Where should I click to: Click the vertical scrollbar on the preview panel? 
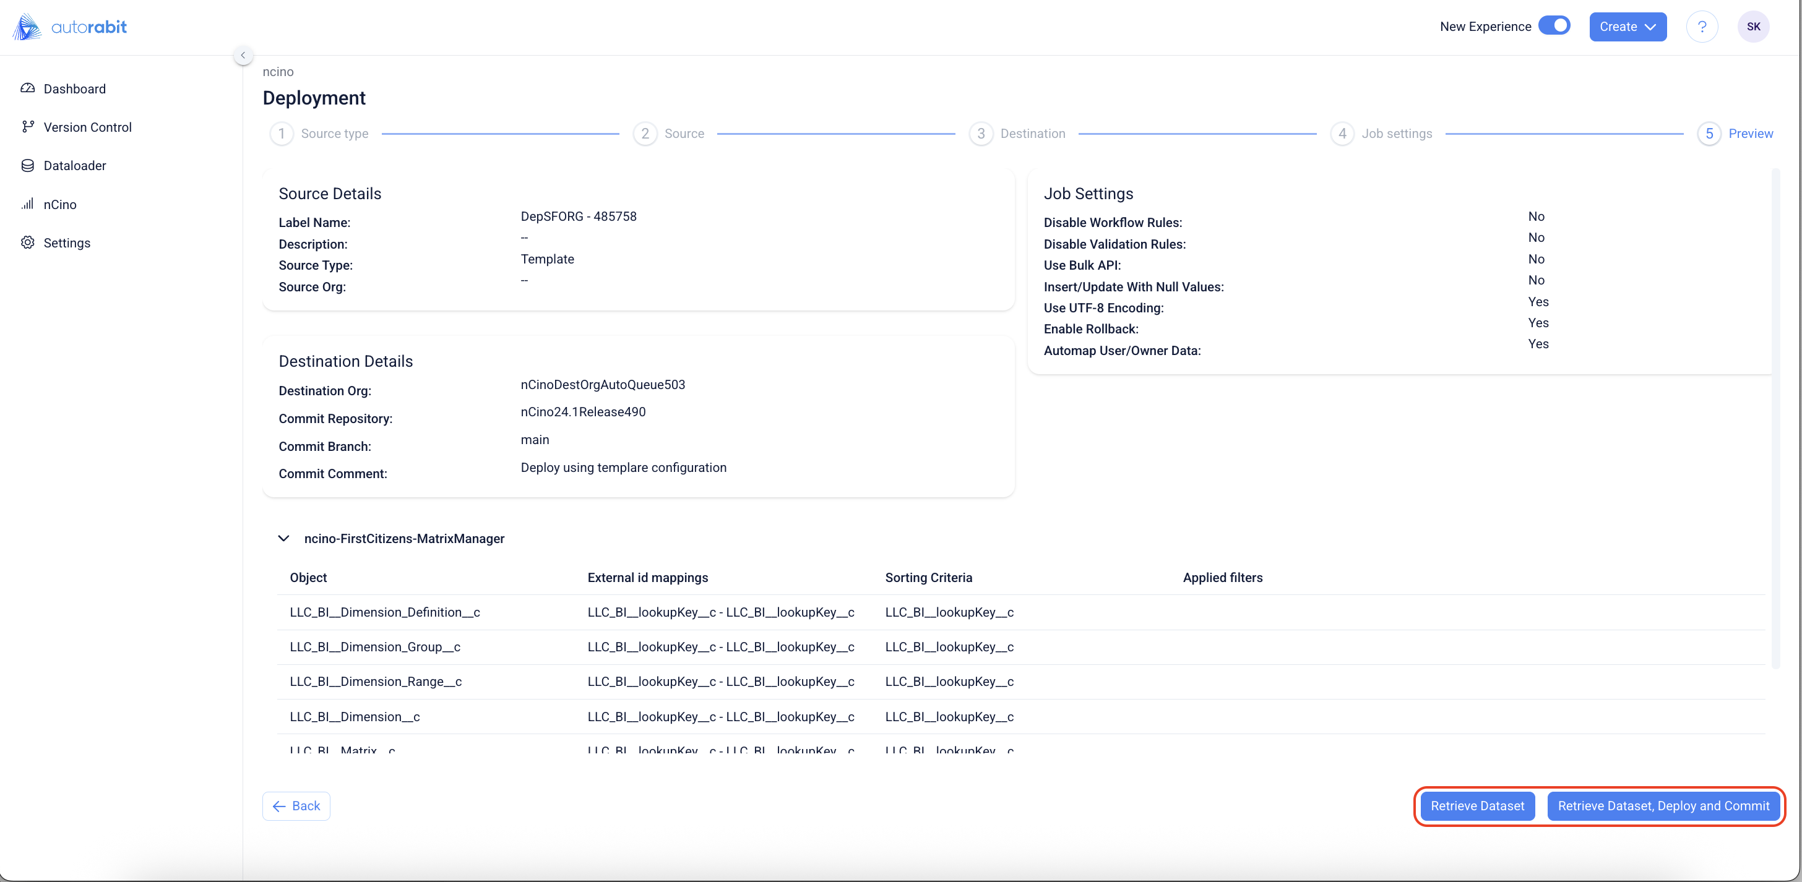coord(1775,420)
